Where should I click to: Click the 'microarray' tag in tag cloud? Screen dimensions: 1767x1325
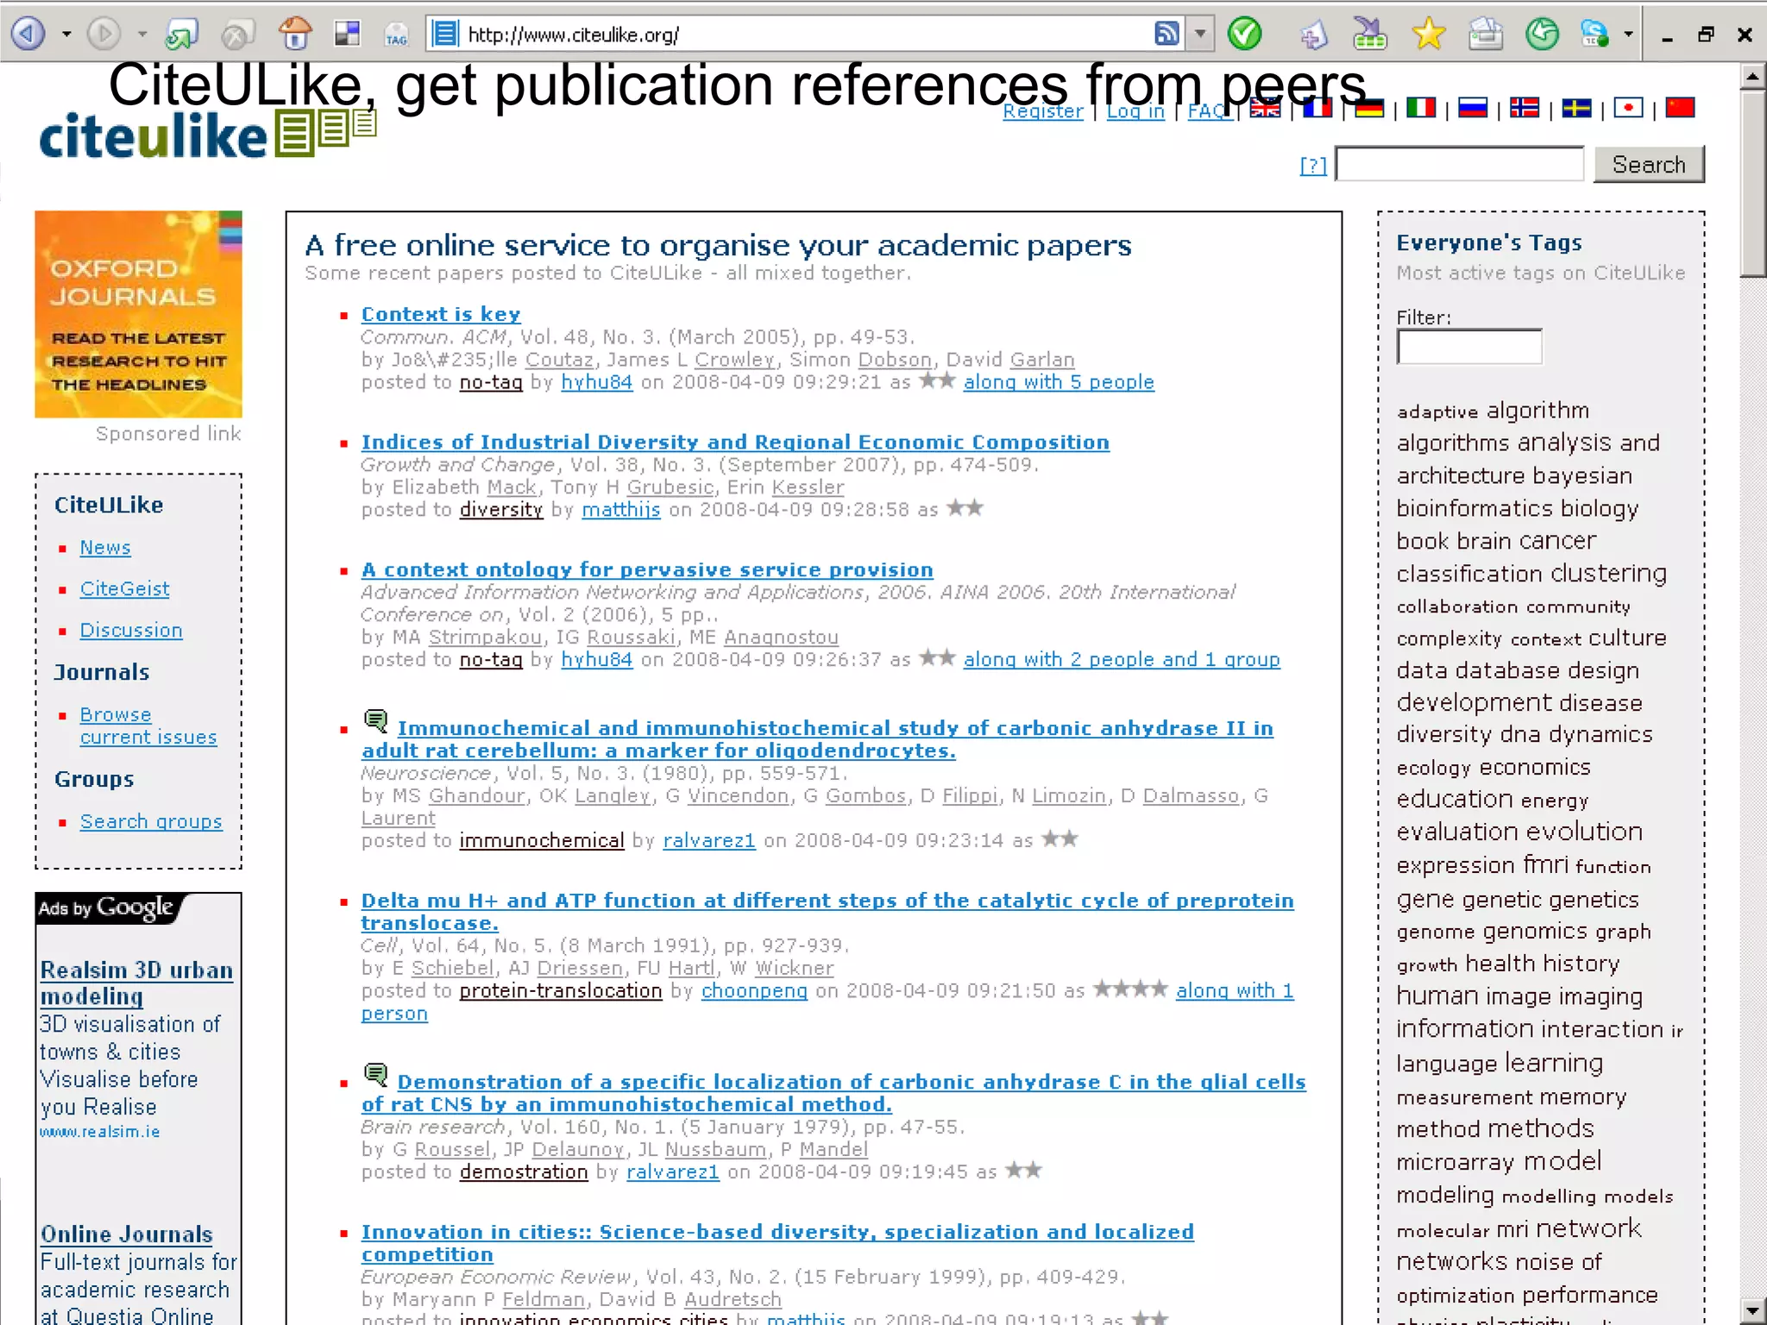tap(1456, 1162)
